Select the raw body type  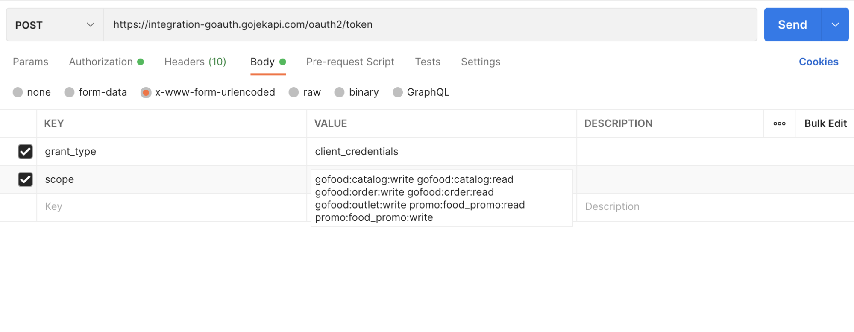pyautogui.click(x=293, y=92)
